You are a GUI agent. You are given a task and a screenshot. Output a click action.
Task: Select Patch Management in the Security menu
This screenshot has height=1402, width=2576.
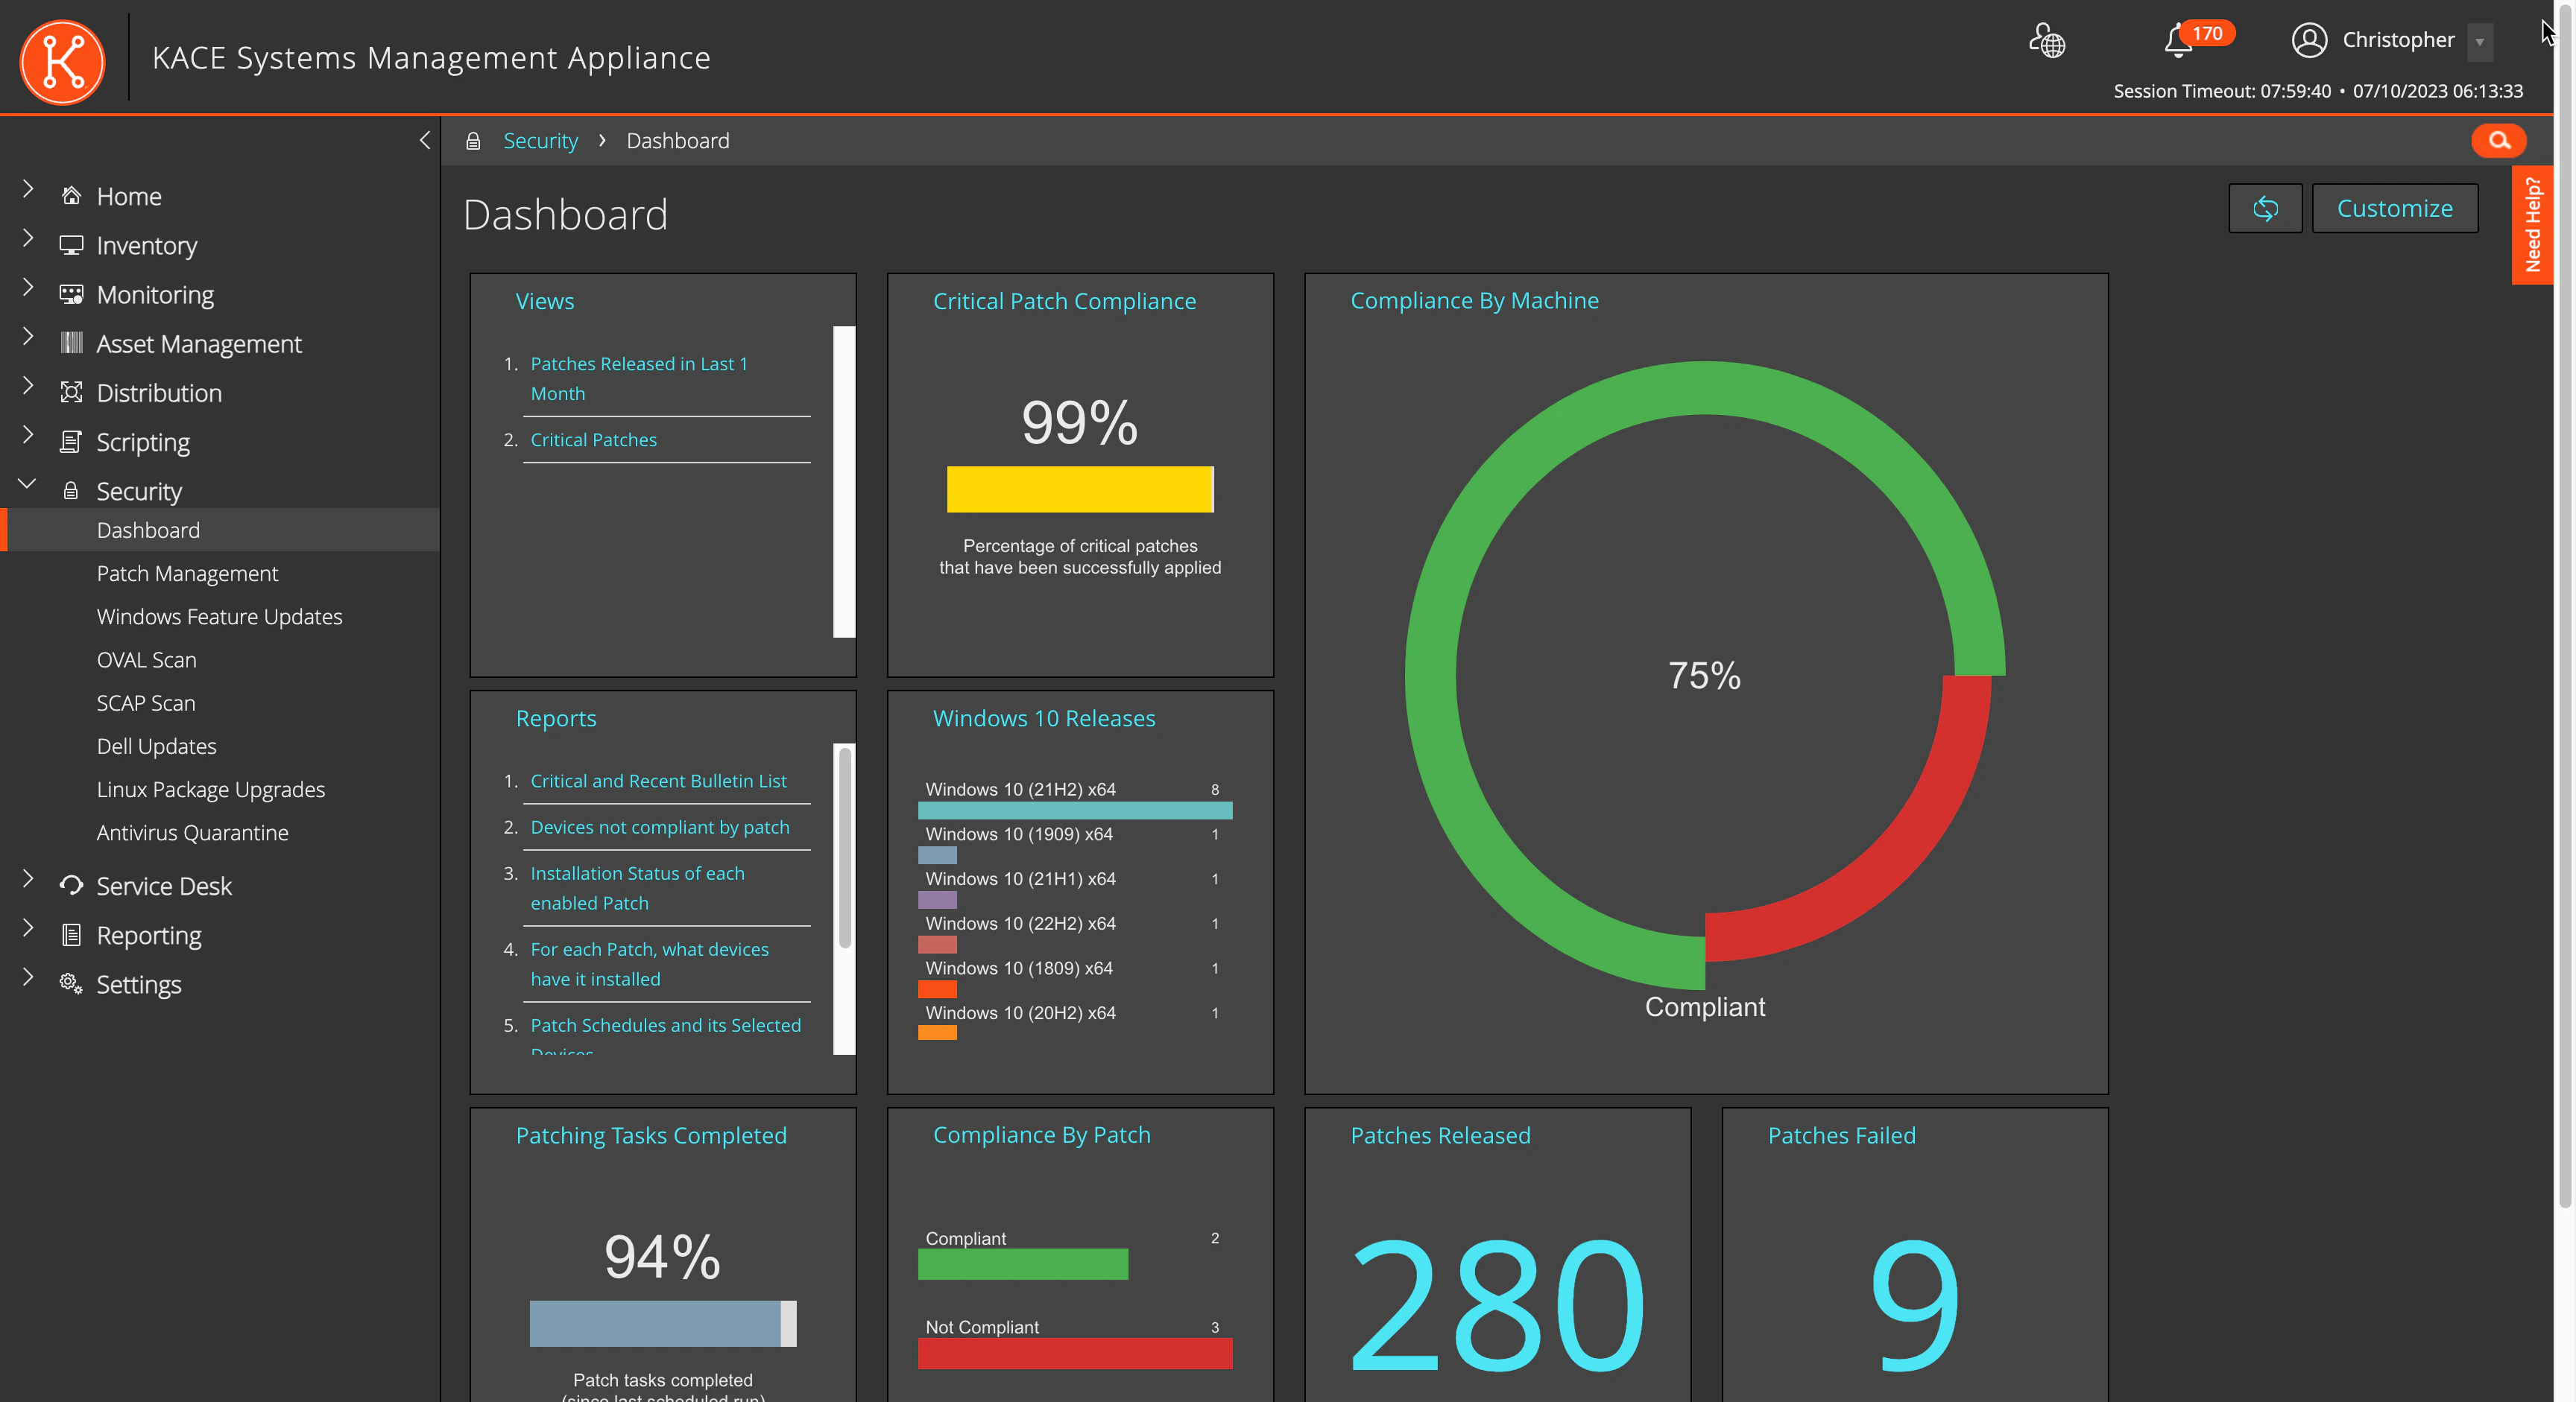187,573
